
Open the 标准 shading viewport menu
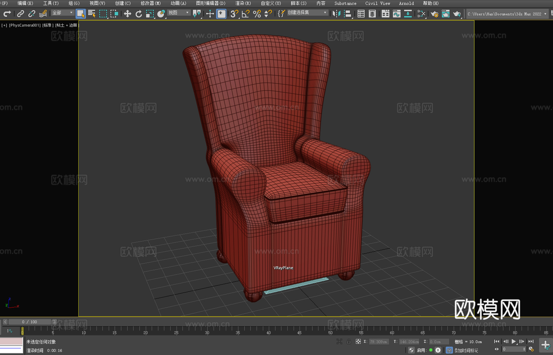point(48,25)
